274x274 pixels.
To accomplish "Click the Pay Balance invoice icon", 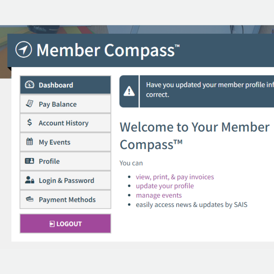I will [x=29, y=104].
